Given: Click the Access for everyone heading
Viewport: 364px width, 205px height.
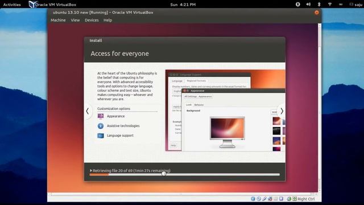Looking at the screenshot, I should [x=120, y=54].
